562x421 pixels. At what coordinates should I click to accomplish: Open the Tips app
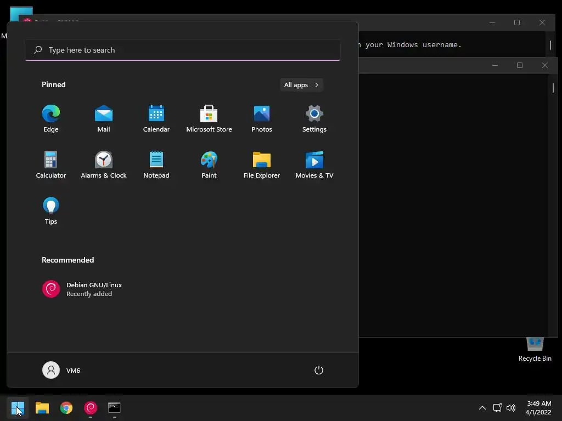(x=51, y=211)
